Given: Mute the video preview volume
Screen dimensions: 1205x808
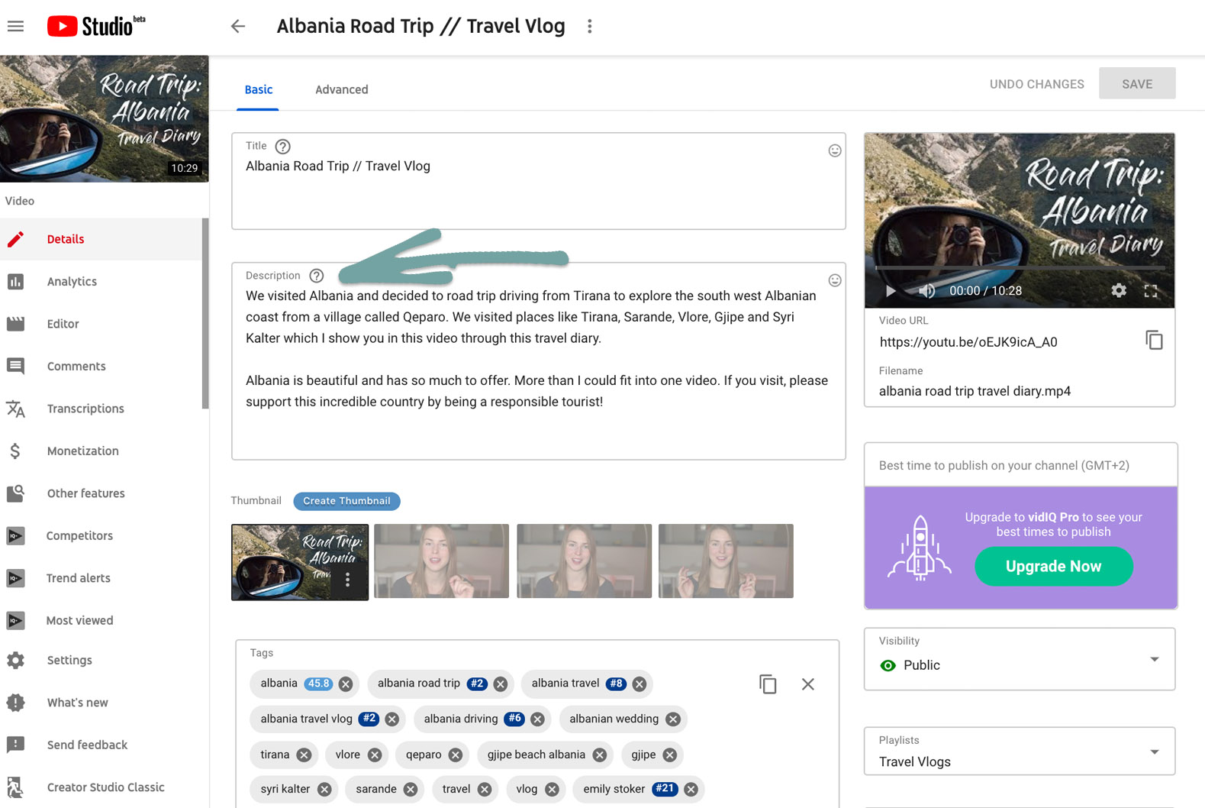Looking at the screenshot, I should [926, 291].
